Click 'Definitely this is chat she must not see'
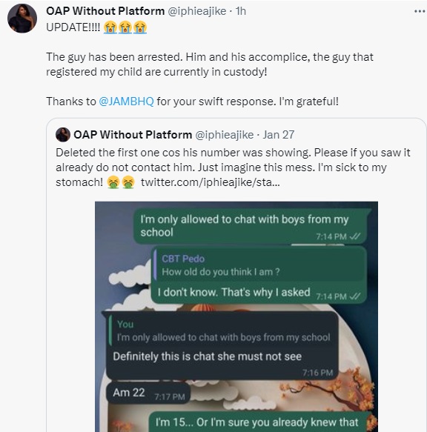Image resolution: width=427 pixels, height=432 pixels. [208, 356]
